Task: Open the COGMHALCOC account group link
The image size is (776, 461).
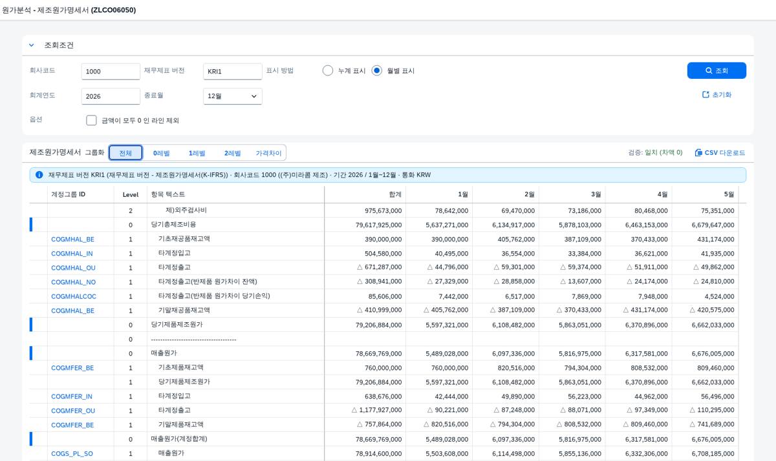Action: click(x=74, y=296)
